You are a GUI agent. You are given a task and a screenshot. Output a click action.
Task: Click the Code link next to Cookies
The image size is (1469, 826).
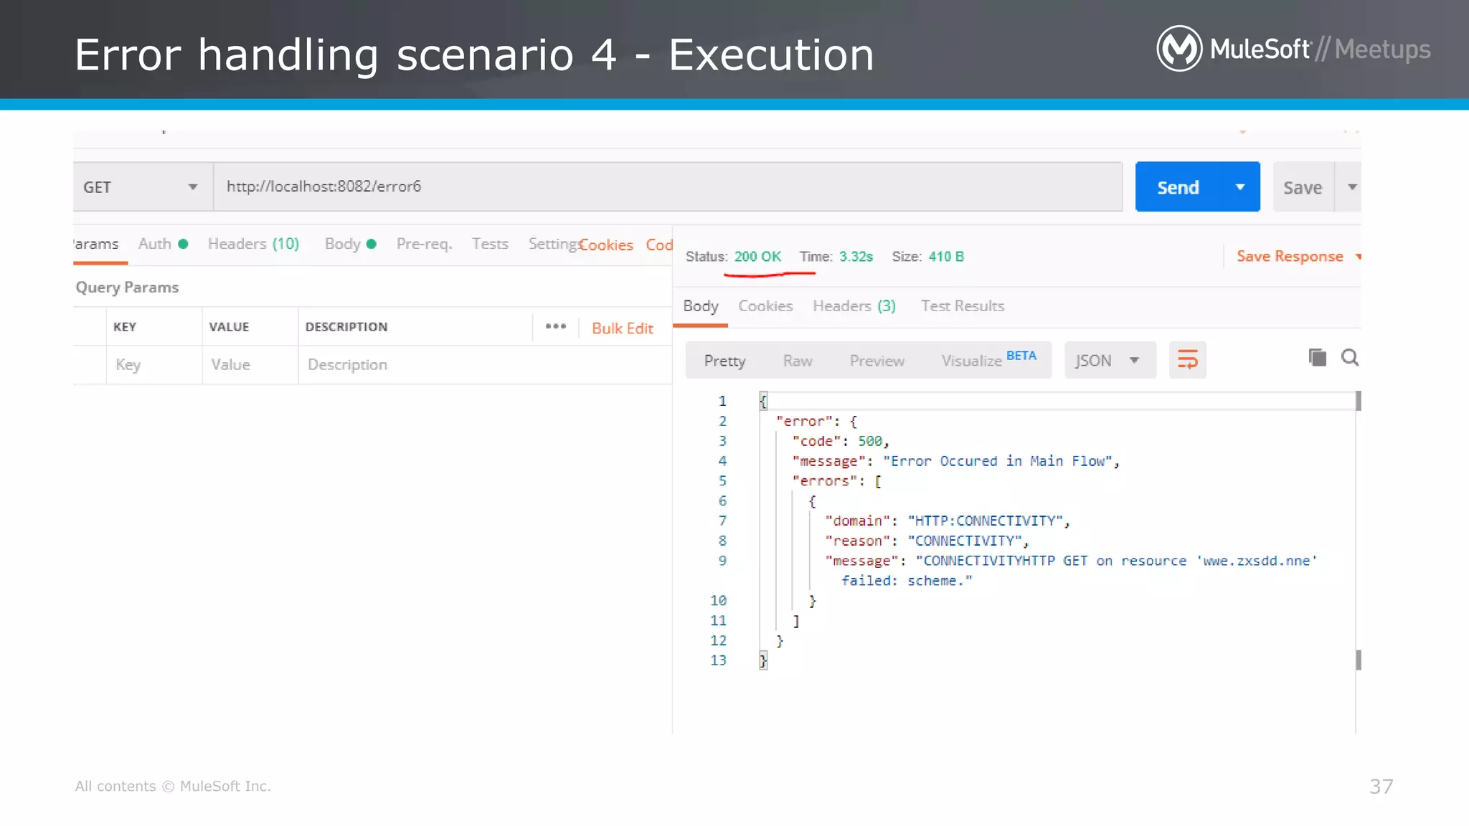tap(659, 245)
